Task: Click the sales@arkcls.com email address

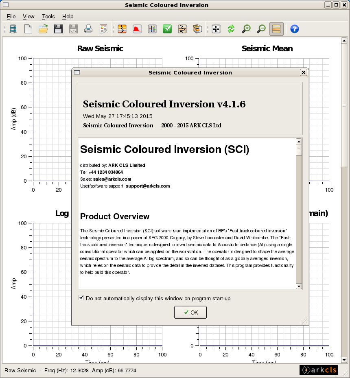Action: 112,179
